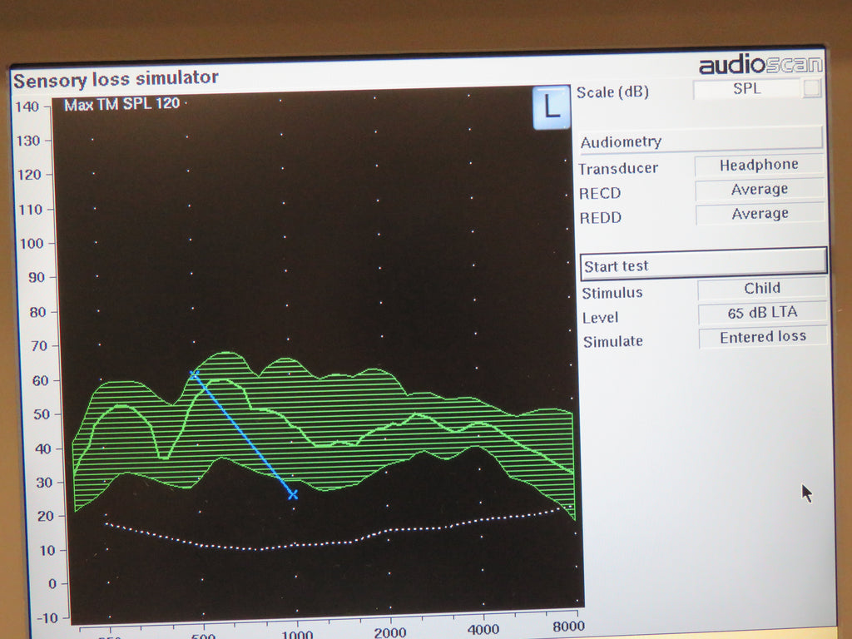Open the Transducer Headphone selector
Image resolution: width=852 pixels, height=639 pixels.
point(758,165)
